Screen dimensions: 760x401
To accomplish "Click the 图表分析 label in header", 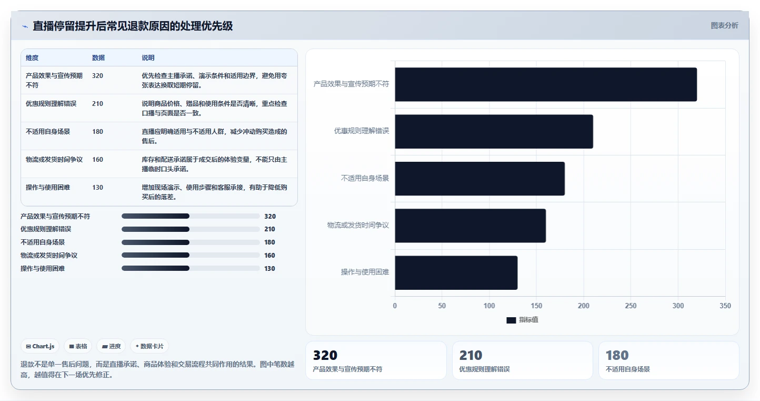I will pyautogui.click(x=724, y=25).
